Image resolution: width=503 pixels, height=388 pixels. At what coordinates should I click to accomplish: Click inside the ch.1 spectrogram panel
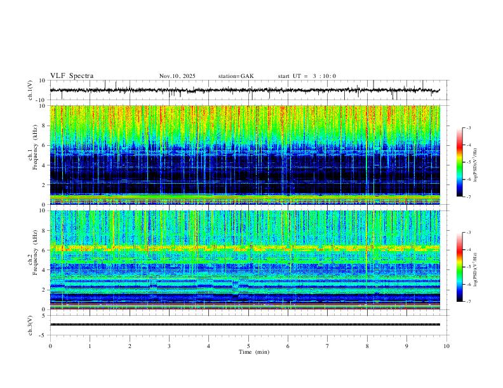pyautogui.click(x=245, y=155)
